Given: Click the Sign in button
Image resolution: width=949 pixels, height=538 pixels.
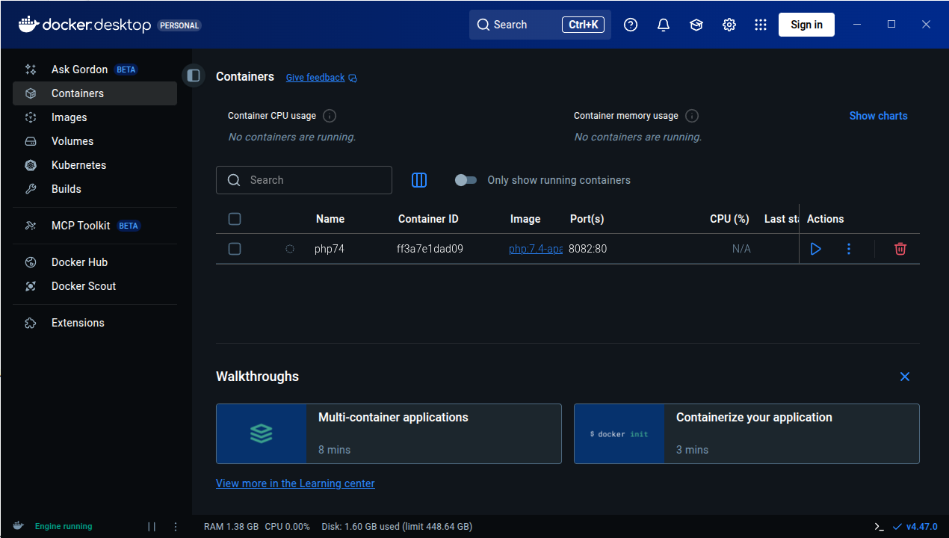Looking at the screenshot, I should click(x=806, y=25).
